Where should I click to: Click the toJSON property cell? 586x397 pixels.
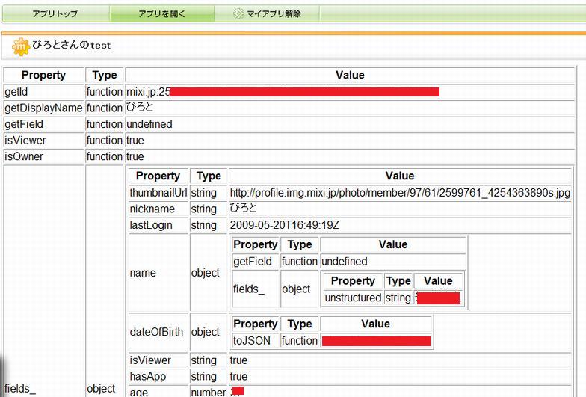[x=256, y=341]
